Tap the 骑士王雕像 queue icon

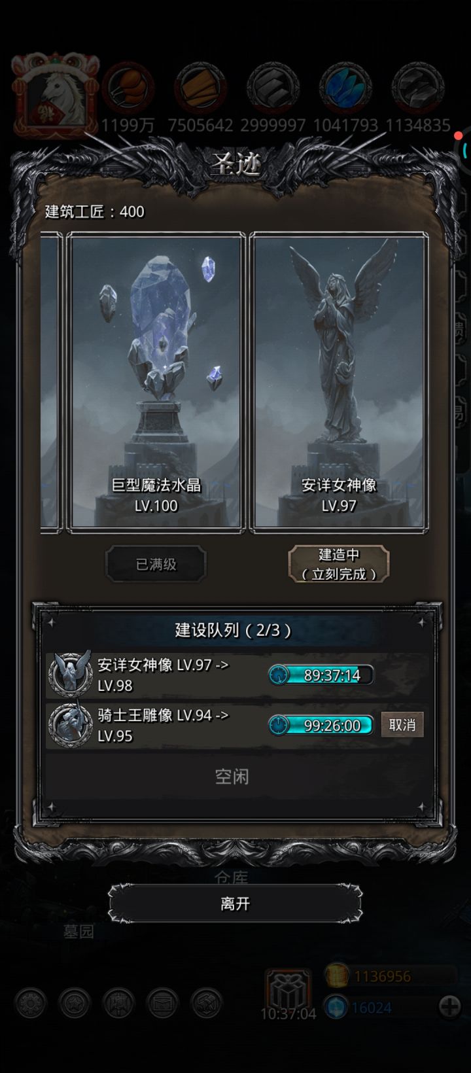coord(70,724)
